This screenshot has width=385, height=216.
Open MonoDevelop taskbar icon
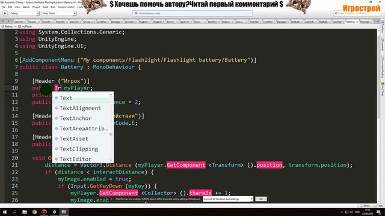click(x=64, y=212)
